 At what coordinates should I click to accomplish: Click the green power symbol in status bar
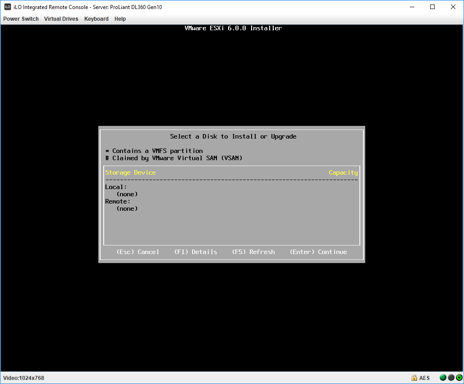click(x=459, y=378)
